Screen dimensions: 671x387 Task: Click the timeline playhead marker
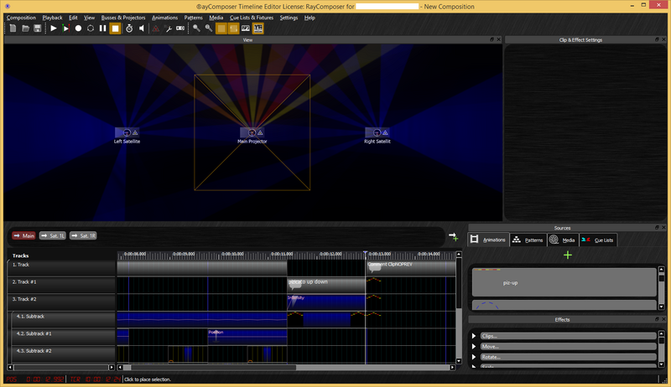[x=366, y=253]
